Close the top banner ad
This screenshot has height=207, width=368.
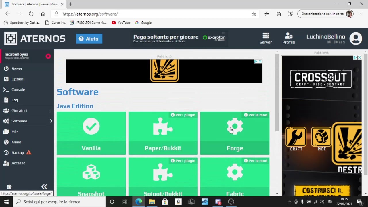pyautogui.click(x=260, y=61)
